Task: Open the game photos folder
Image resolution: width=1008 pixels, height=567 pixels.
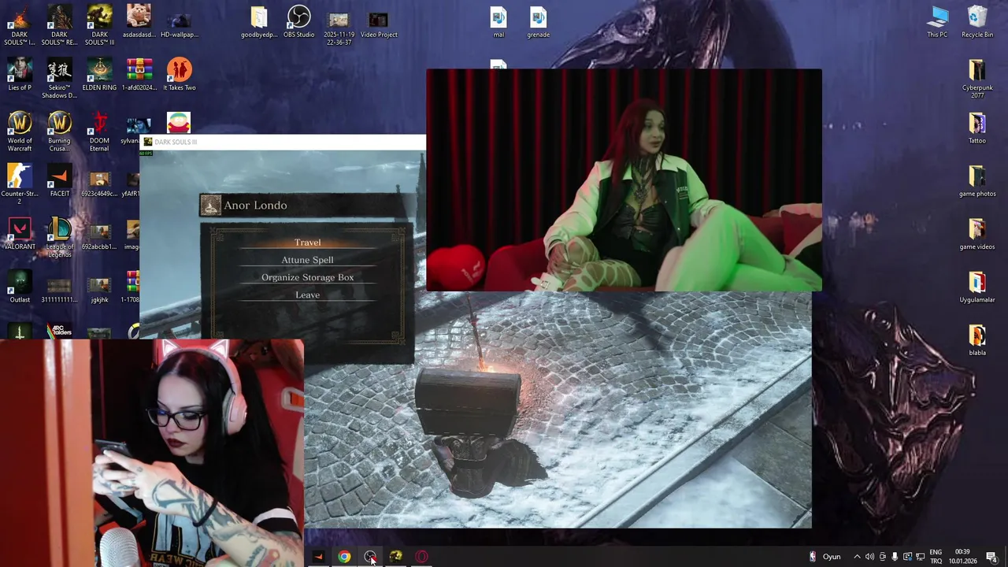Action: point(977,181)
